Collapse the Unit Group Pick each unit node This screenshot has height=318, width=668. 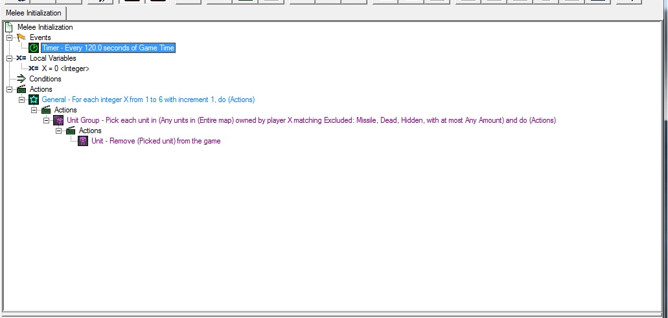(x=47, y=120)
